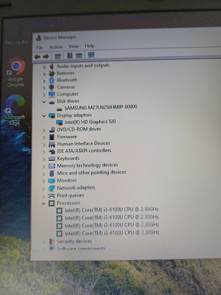Click the Audio inputs and outputs speaker icon
The width and height of the screenshot is (221, 295).
coord(51,67)
